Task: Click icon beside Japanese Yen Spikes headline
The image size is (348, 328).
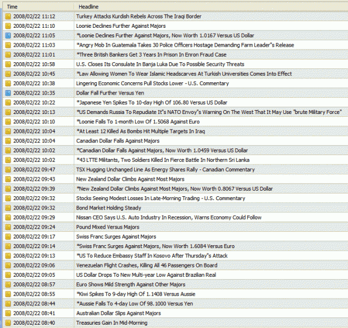Action: [8, 103]
